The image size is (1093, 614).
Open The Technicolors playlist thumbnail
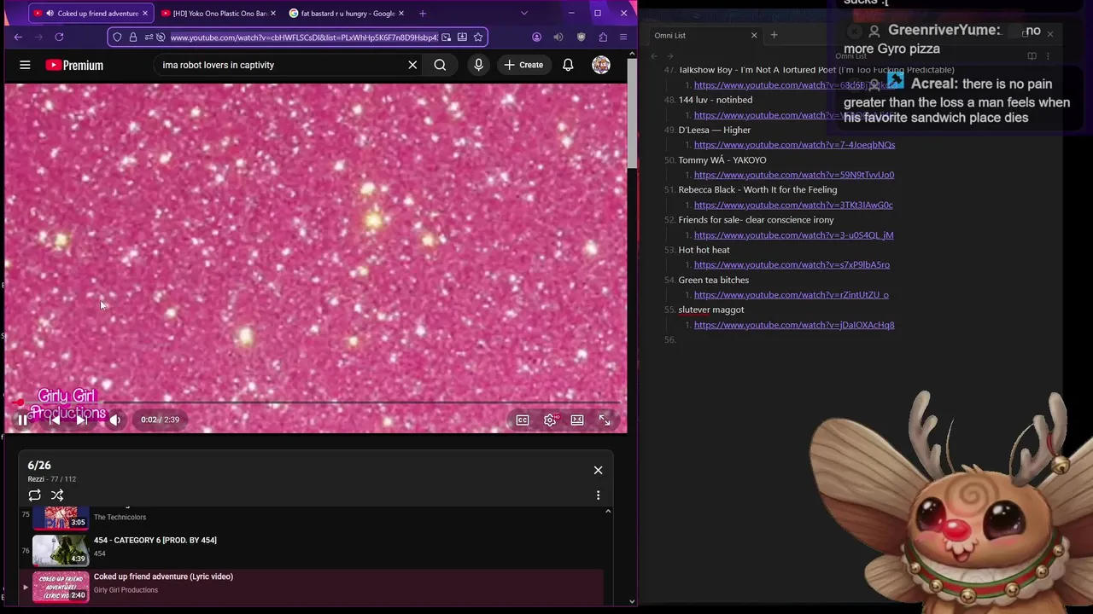(61, 517)
